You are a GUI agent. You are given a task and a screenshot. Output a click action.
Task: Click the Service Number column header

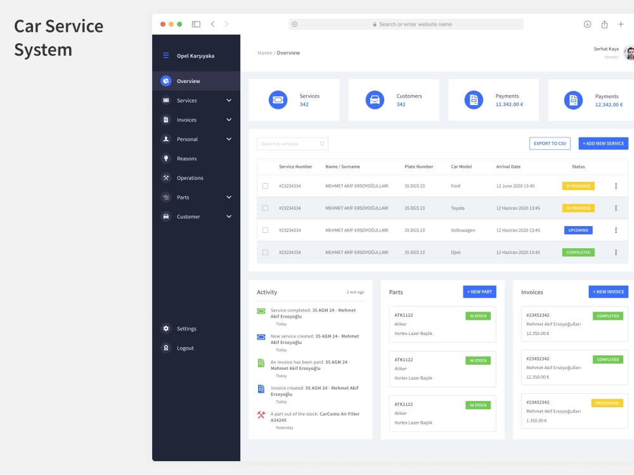pyautogui.click(x=295, y=167)
